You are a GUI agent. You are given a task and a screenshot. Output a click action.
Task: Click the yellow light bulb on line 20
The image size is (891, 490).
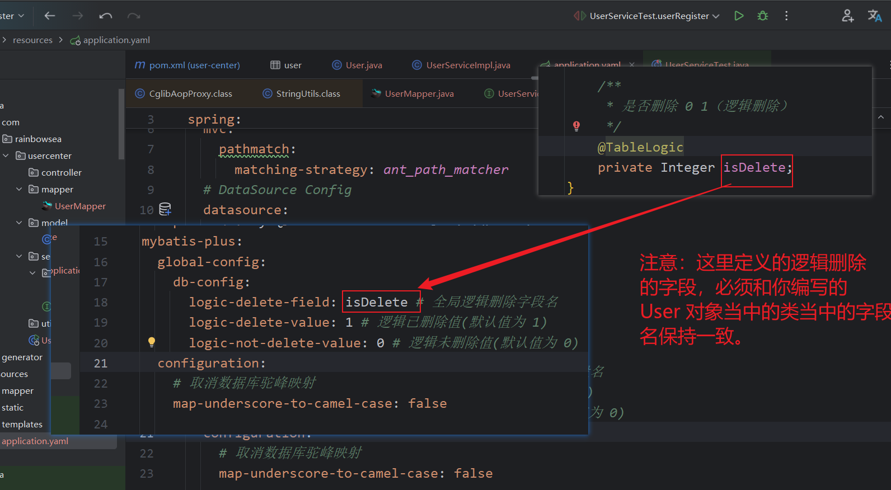tap(151, 342)
